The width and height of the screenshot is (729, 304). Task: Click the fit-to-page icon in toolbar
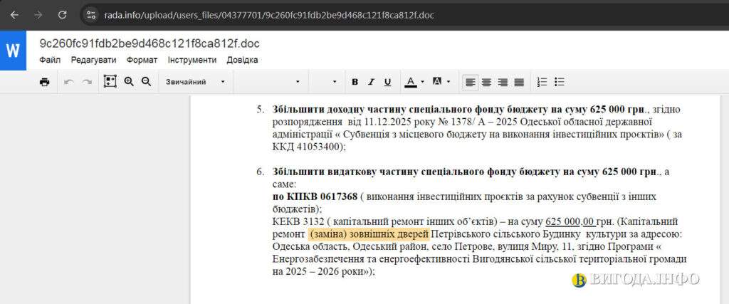click(x=110, y=82)
